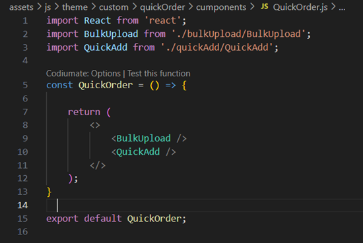Open the 'assets' breadcrumb folder

click(21, 7)
